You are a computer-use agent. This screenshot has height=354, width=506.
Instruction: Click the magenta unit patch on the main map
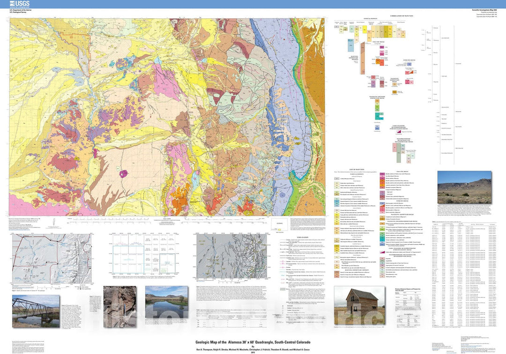coord(126,173)
